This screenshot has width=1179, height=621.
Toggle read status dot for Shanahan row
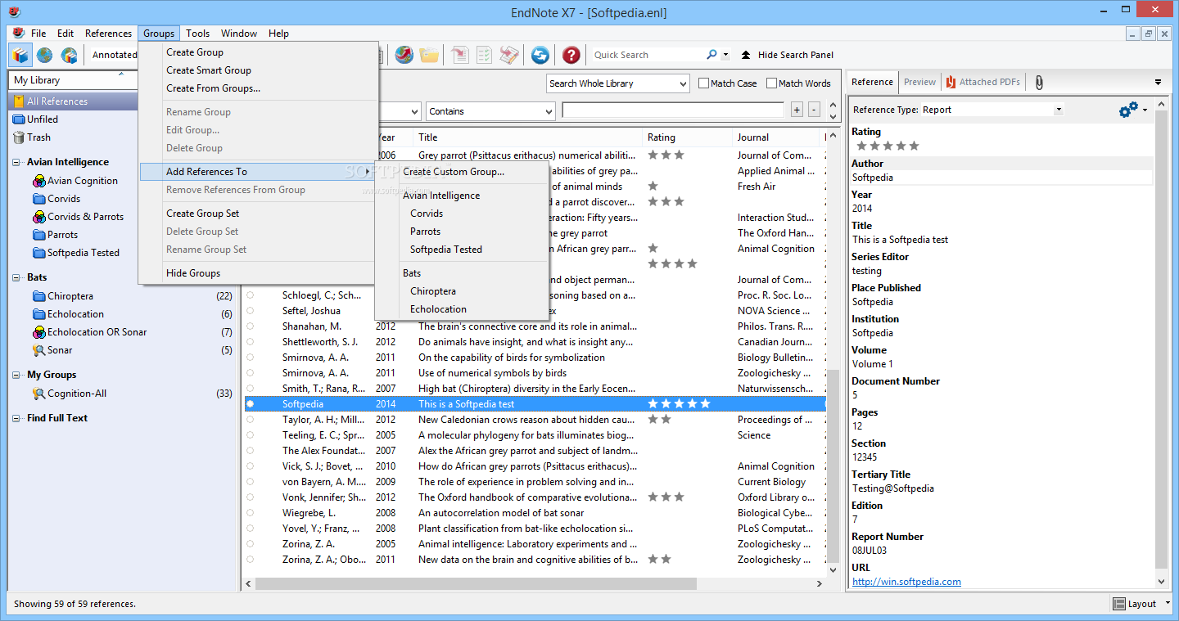(x=250, y=326)
